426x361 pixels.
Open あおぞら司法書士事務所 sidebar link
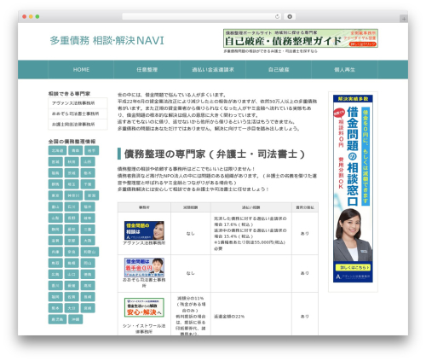pos(78,114)
